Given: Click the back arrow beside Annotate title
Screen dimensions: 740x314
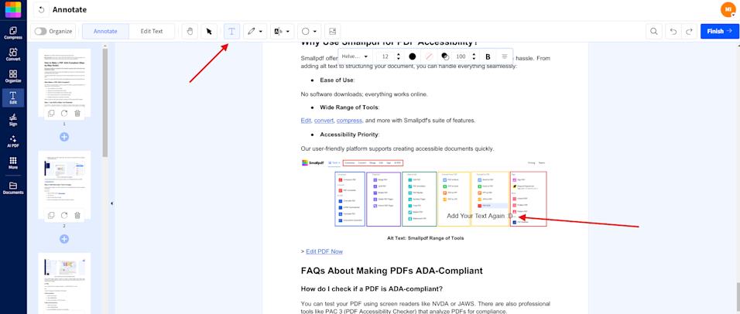Looking at the screenshot, I should (42, 9).
